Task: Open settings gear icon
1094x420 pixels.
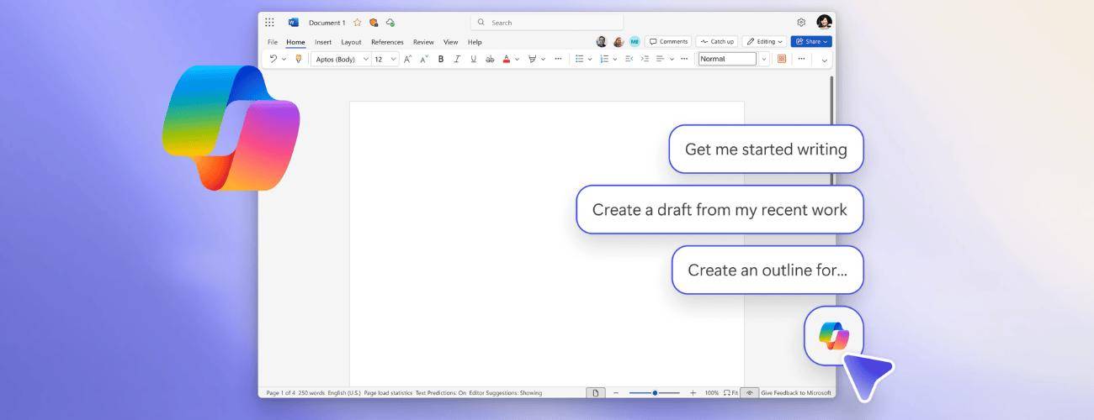Action: [x=801, y=23]
